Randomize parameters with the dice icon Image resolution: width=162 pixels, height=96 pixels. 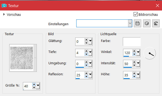147,23
